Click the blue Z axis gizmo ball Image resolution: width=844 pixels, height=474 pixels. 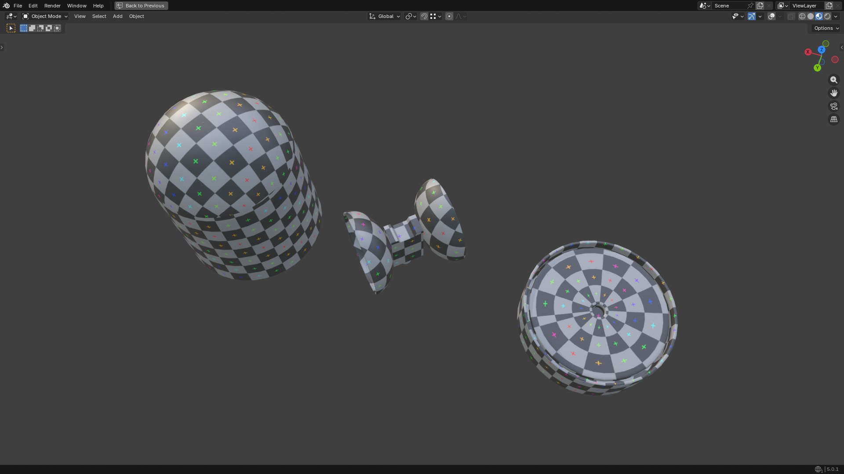coord(822,50)
